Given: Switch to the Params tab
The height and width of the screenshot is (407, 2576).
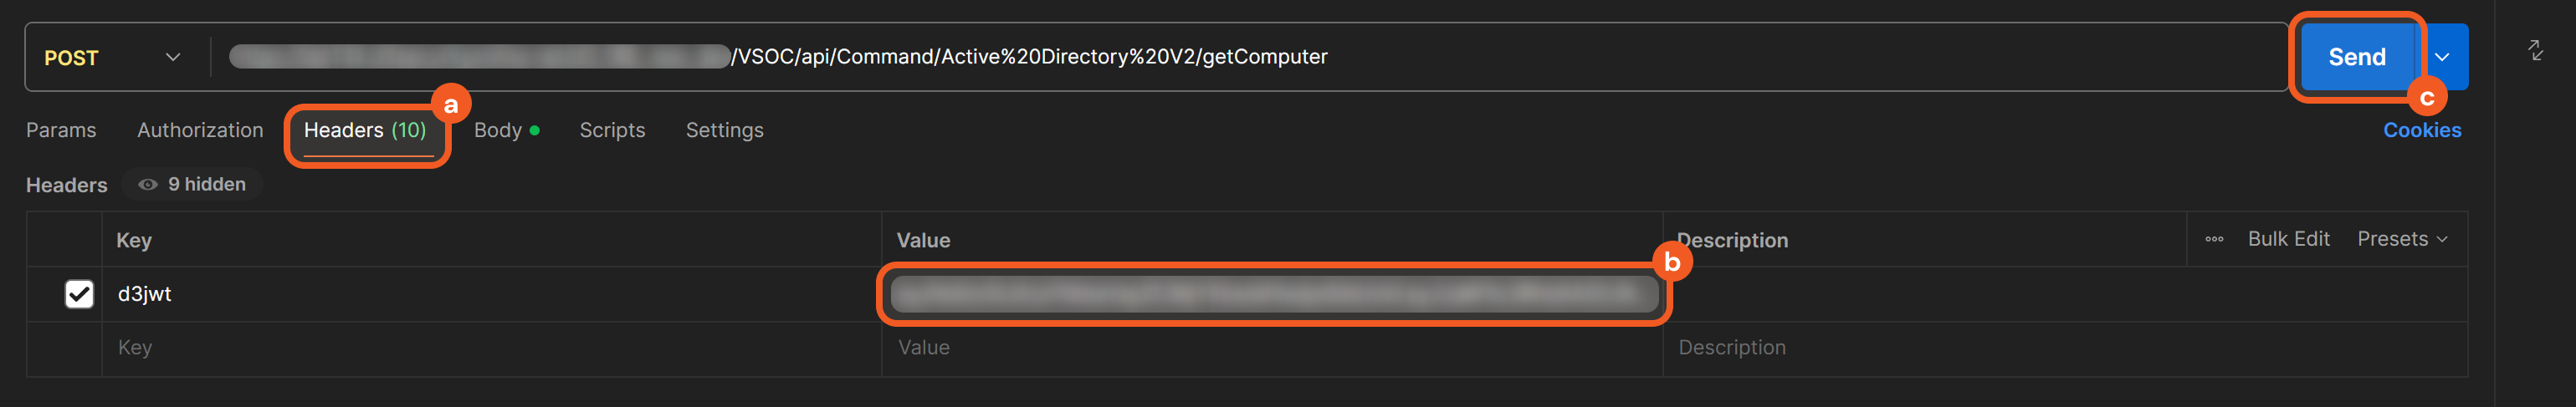Looking at the screenshot, I should click(x=61, y=130).
